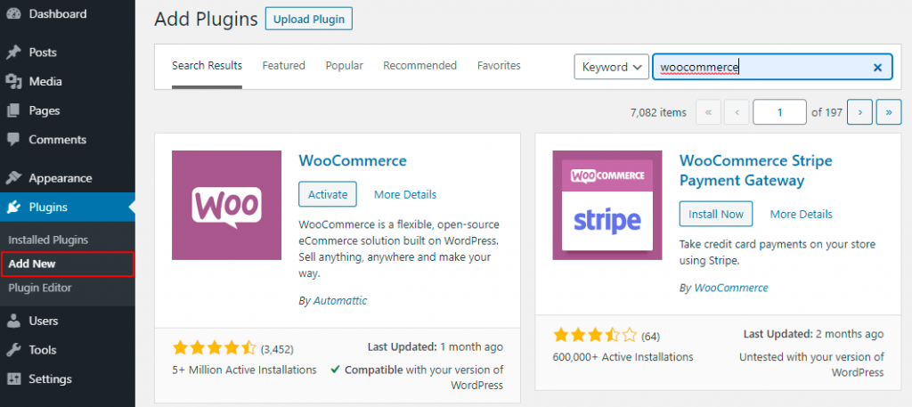Screen dimensions: 912x407
Task: Open the Pages menu label
Action: click(45, 110)
